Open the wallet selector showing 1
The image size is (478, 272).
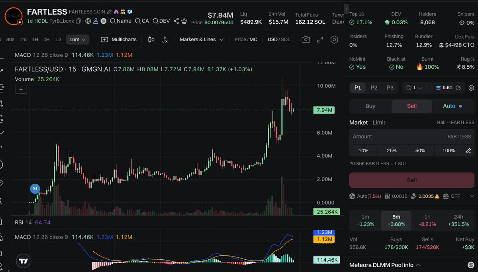414,88
